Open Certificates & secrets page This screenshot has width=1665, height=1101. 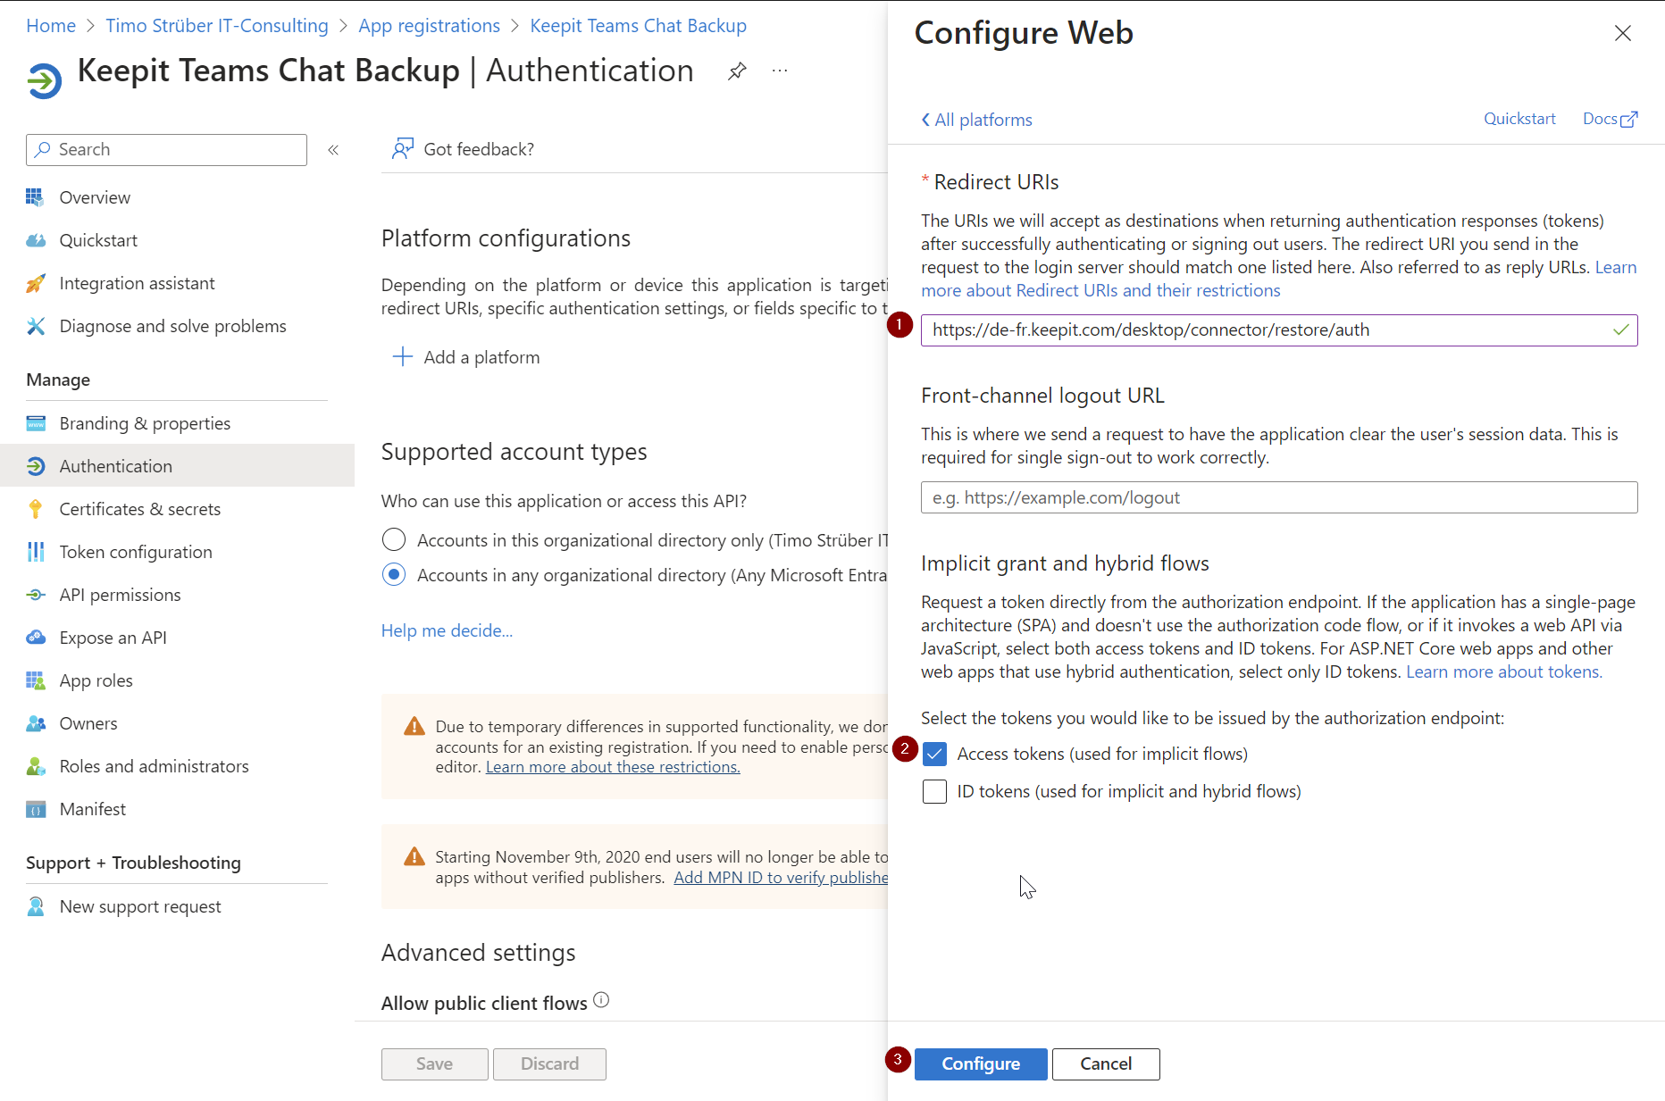(139, 509)
